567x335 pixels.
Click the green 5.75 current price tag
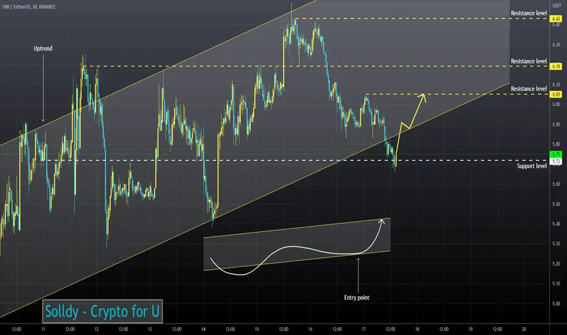coord(556,154)
